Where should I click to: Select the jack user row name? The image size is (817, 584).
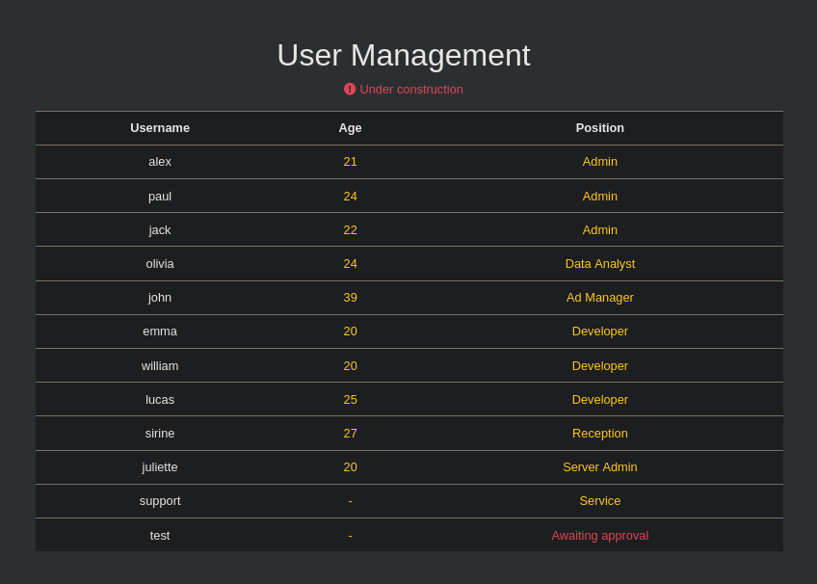pos(160,230)
